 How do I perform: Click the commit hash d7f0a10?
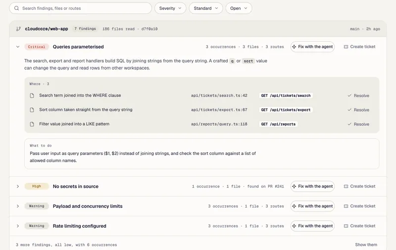pos(149,29)
